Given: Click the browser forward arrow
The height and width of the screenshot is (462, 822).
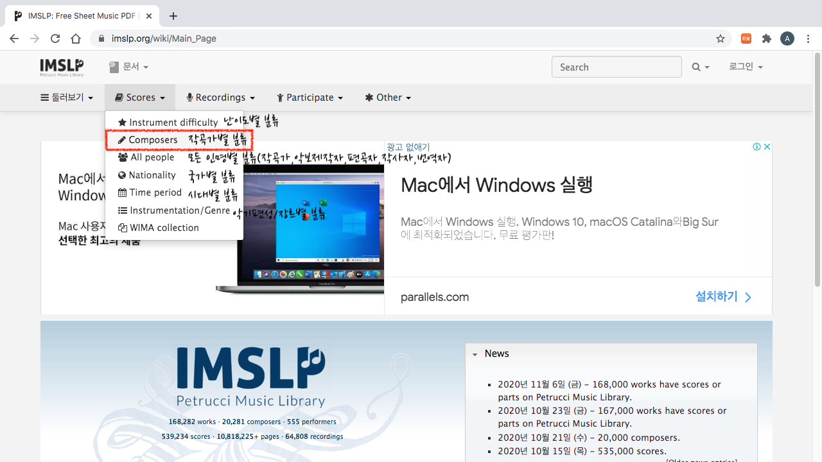Looking at the screenshot, I should tap(35, 38).
